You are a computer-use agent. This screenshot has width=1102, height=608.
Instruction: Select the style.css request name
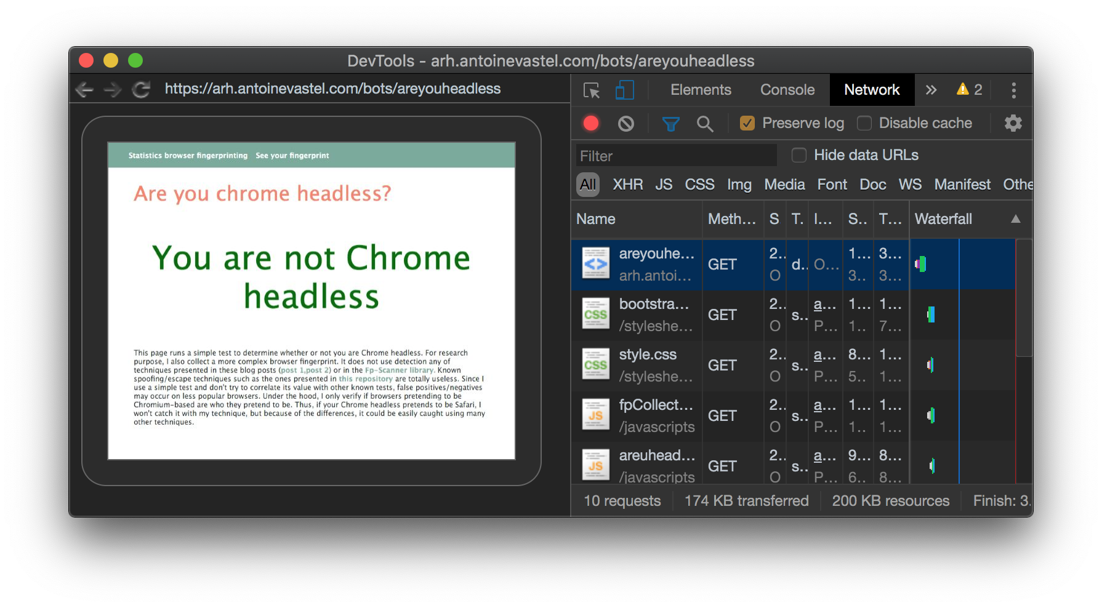648,354
